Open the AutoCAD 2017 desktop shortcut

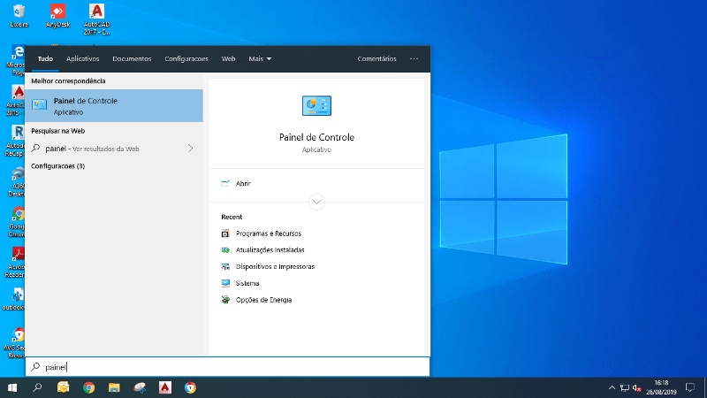(96, 19)
